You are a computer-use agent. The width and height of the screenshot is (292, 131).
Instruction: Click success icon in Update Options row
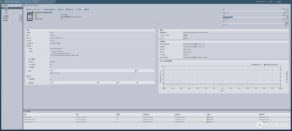pos(208,117)
